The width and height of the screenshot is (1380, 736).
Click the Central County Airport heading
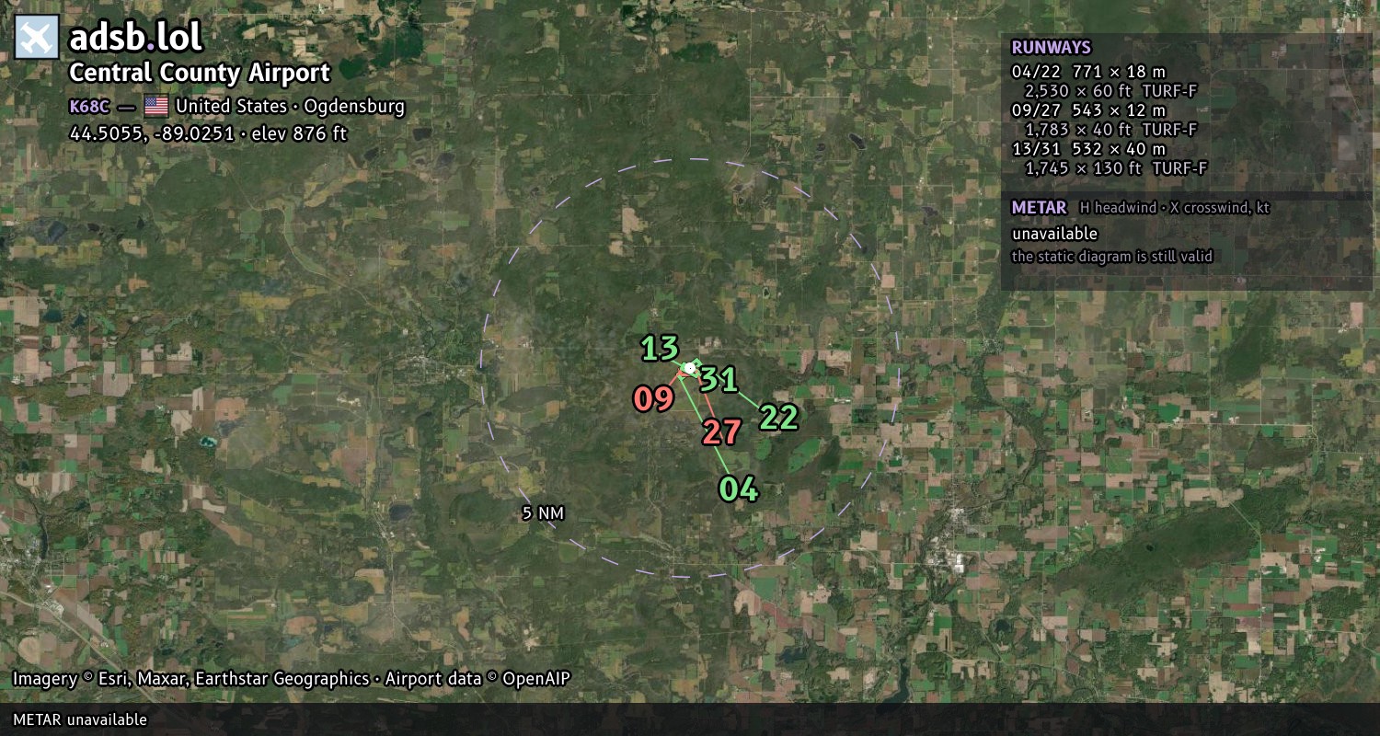(200, 73)
